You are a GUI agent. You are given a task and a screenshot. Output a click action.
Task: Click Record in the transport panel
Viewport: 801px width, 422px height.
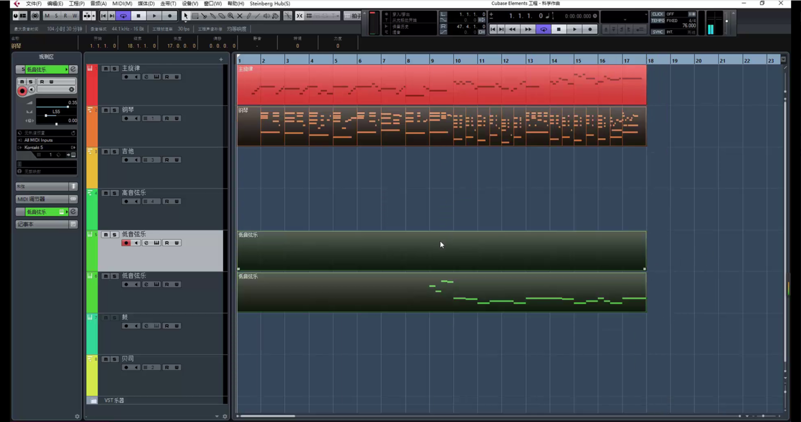(590, 29)
